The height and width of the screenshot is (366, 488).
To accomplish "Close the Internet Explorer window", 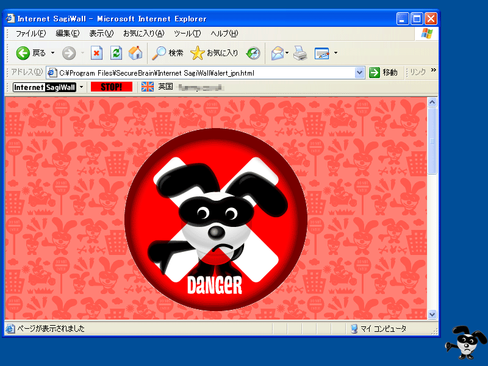I will point(431,19).
